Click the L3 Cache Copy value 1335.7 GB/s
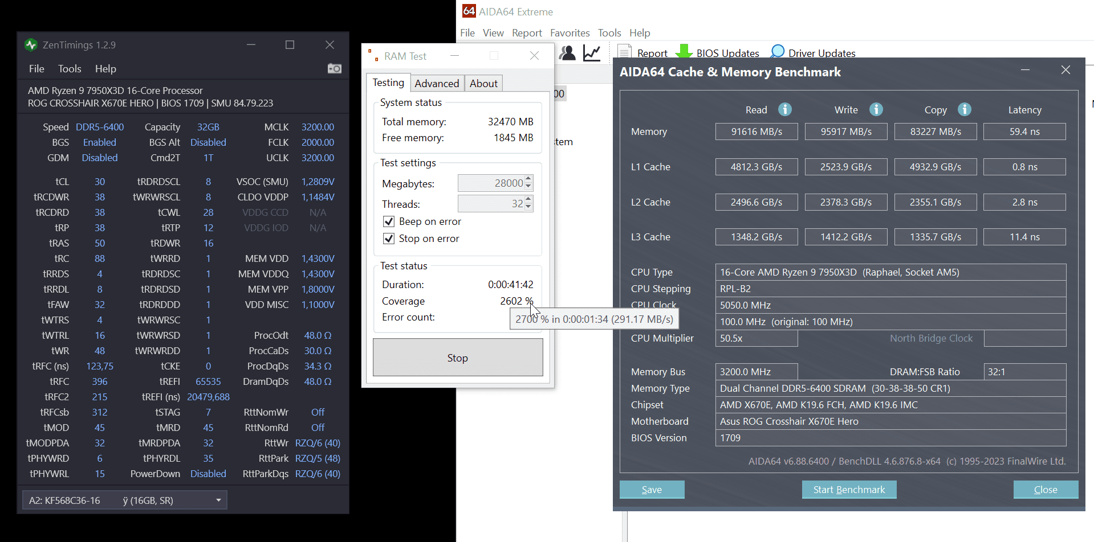This screenshot has height=542, width=1094. pos(936,237)
